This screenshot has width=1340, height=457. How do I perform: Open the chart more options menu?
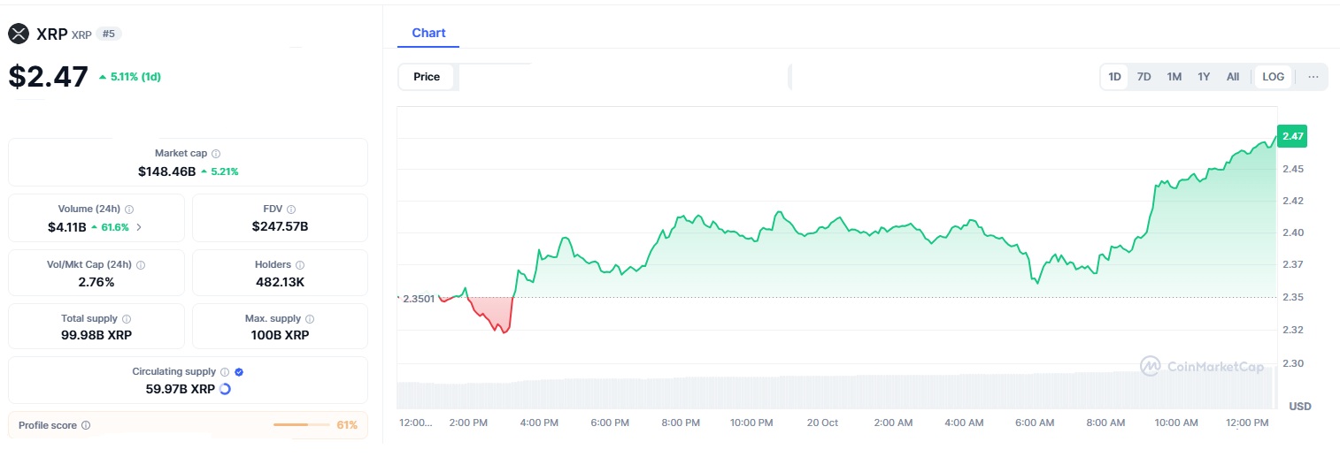(x=1313, y=77)
